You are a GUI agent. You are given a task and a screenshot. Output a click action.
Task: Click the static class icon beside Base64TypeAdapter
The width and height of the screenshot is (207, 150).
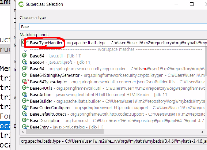point(25,81)
